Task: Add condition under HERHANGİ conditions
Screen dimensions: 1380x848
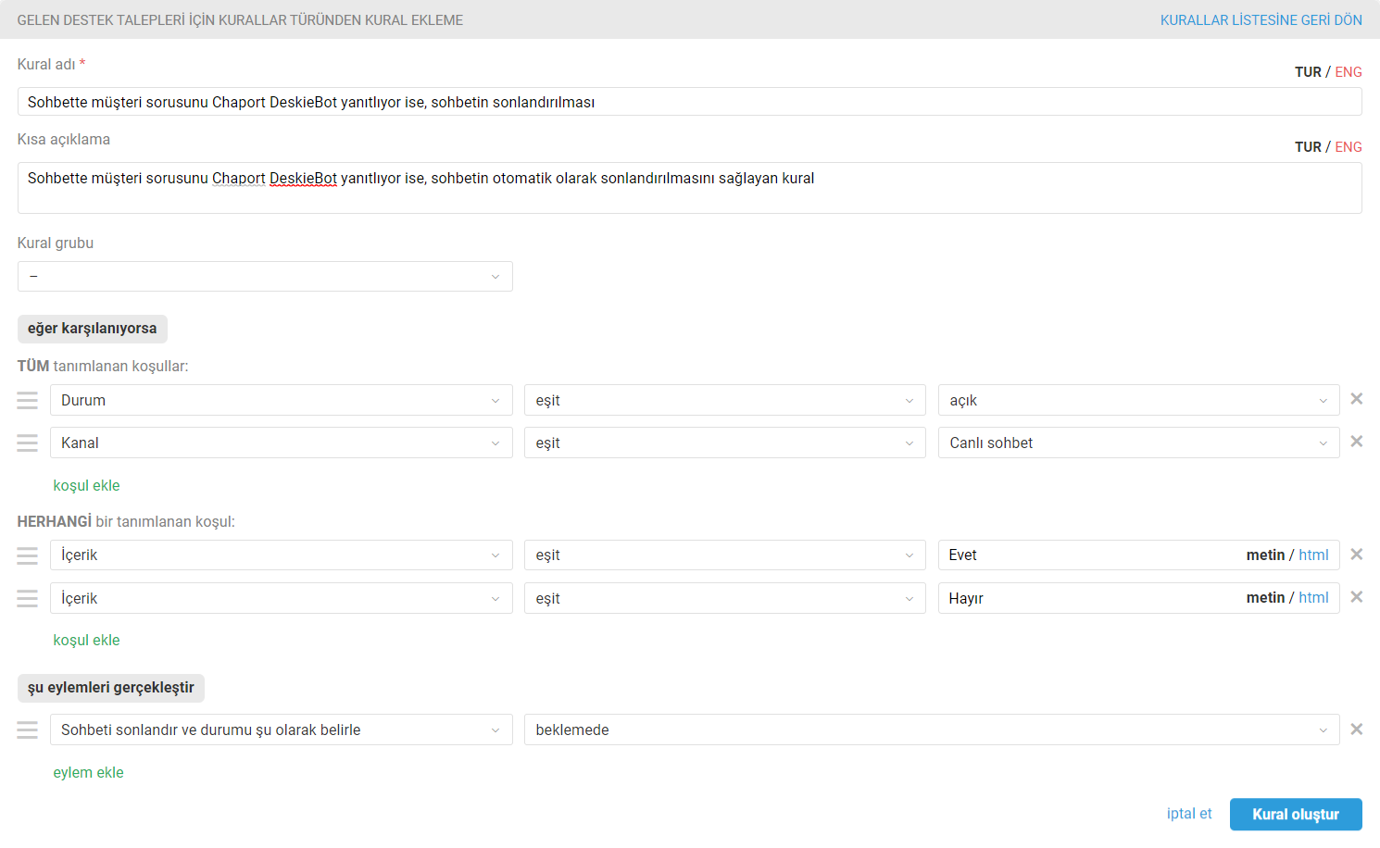Action: [x=86, y=640]
